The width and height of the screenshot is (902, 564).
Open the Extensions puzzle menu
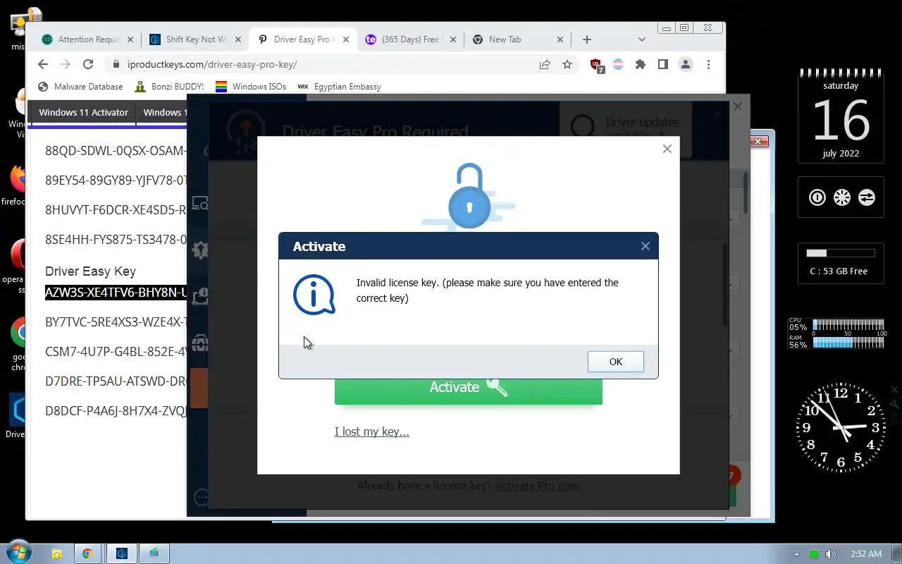click(x=640, y=64)
